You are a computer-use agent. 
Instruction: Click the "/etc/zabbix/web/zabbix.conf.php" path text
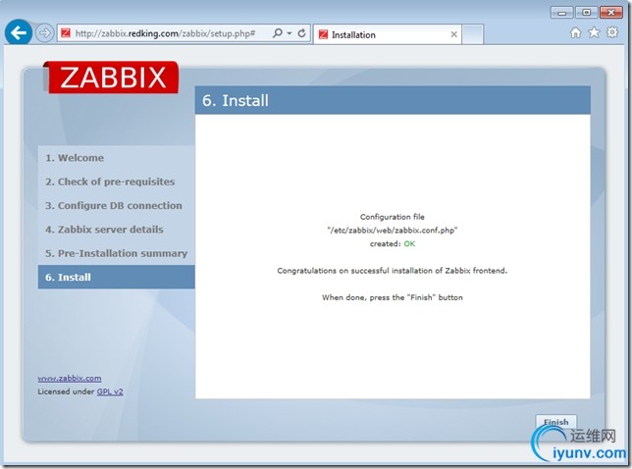click(x=393, y=231)
